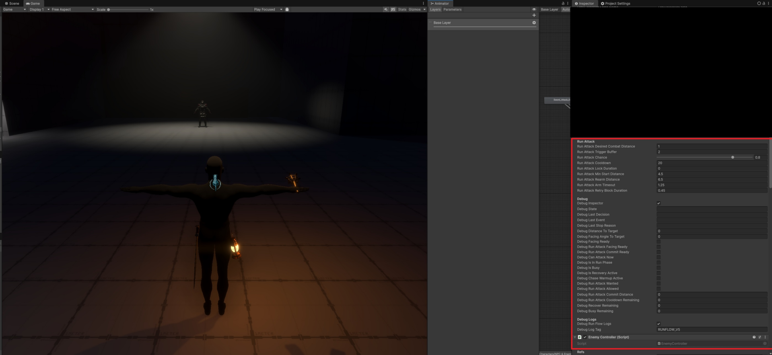This screenshot has height=355, width=772.
Task: Toggle the mute audio icon in Game view
Action: pyautogui.click(x=386, y=9)
